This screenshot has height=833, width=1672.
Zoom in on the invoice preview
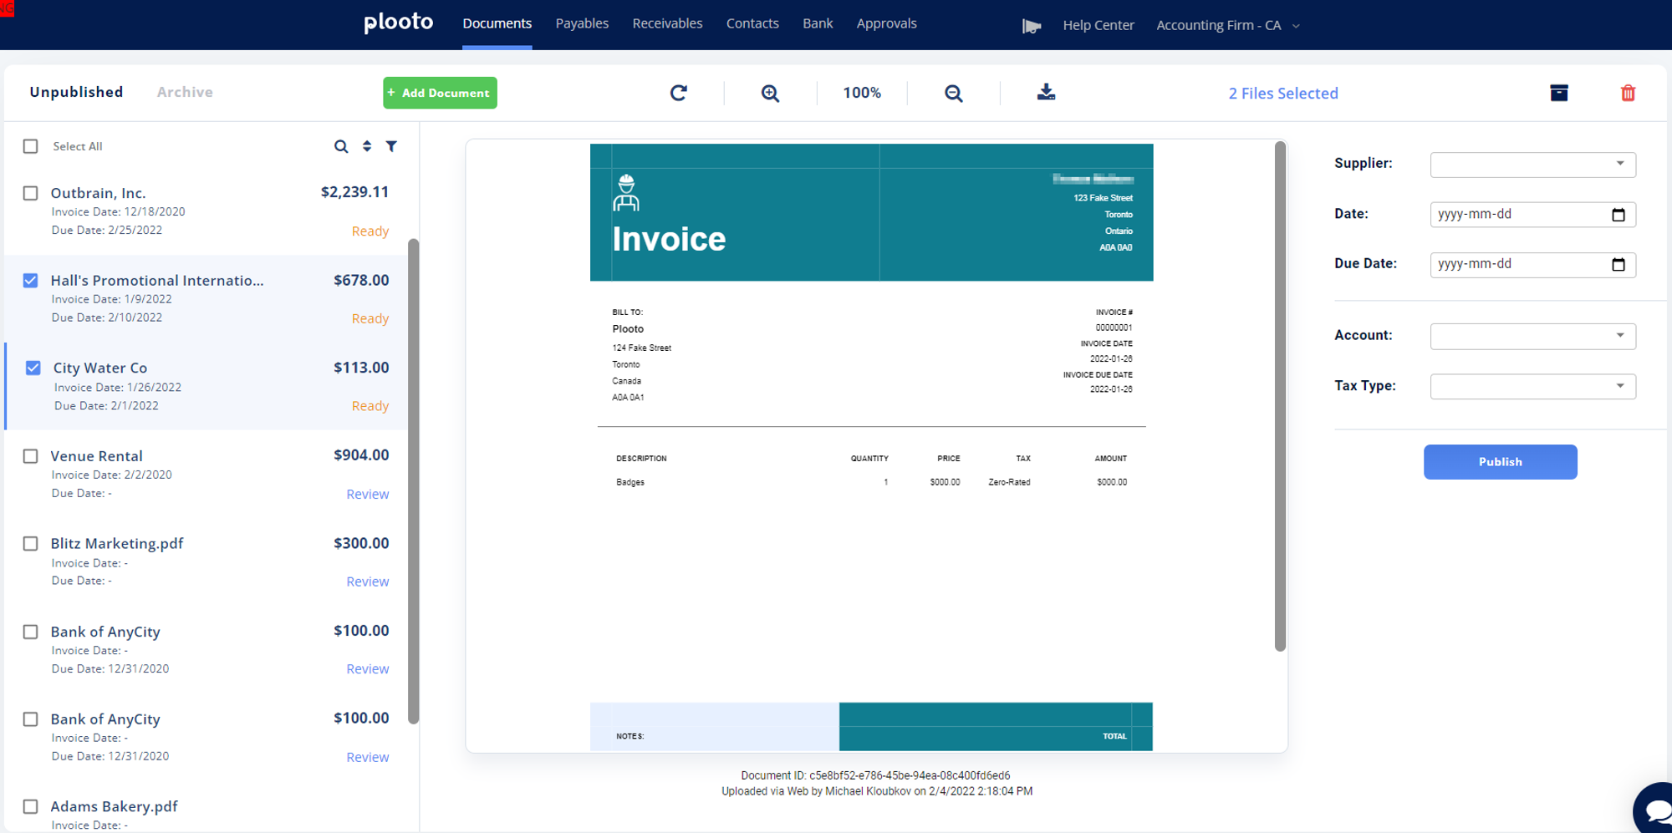pyautogui.click(x=770, y=93)
